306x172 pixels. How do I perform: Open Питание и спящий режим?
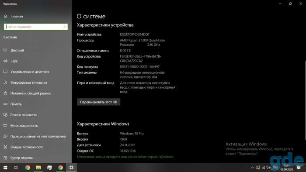[x=31, y=93]
